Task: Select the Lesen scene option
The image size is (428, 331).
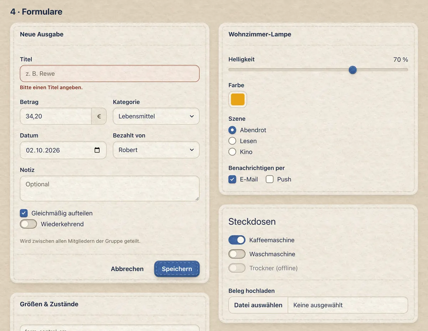Action: [232, 141]
